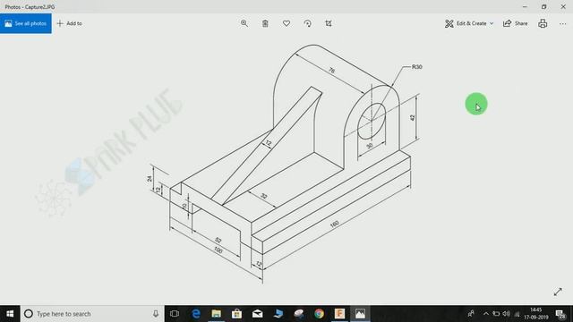Rotate the photo using the rotate icon

308,23
